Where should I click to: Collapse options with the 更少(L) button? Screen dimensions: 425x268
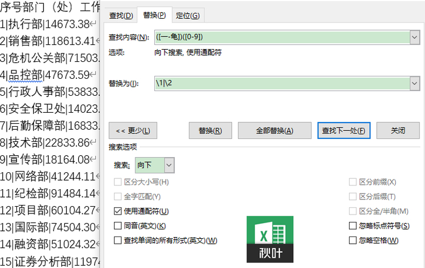(133, 130)
